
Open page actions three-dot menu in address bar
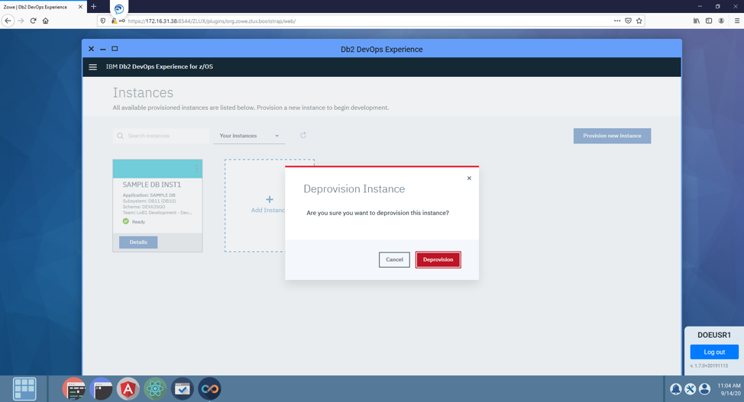617,21
